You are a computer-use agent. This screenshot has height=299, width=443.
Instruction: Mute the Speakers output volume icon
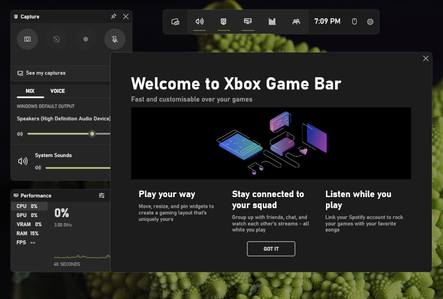(x=20, y=134)
